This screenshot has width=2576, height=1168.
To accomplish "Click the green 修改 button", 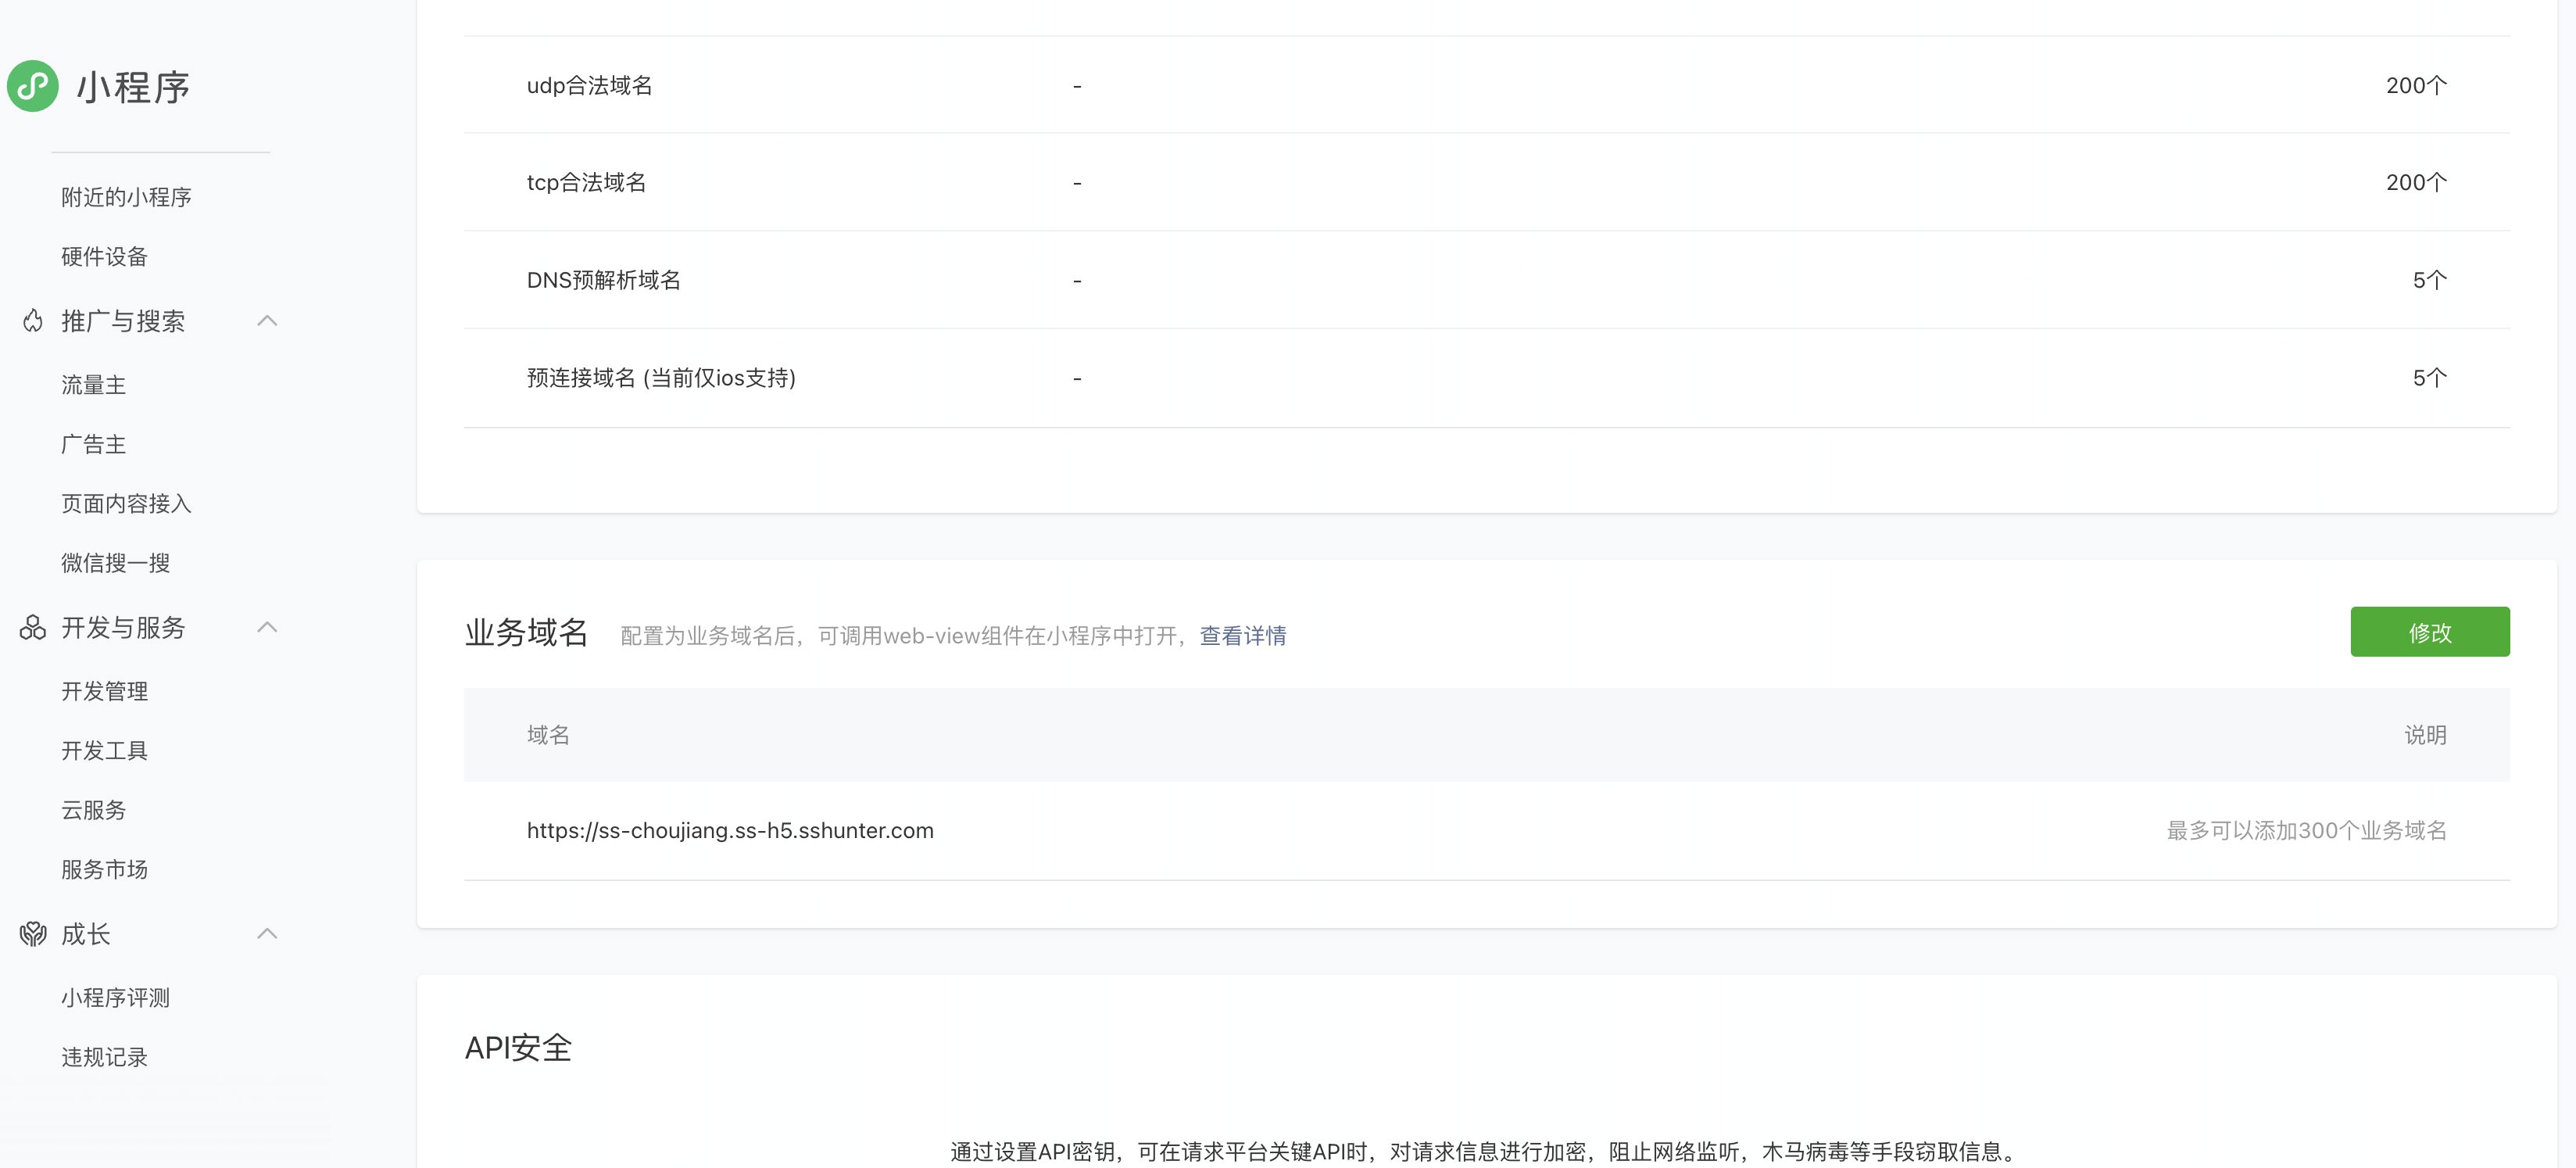I will click(x=2429, y=632).
